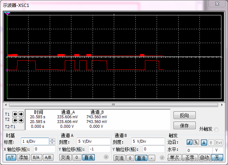Set channel A coupling to 交流 AC
Image resolution: width=228 pixels, height=165 pixels.
point(65,157)
